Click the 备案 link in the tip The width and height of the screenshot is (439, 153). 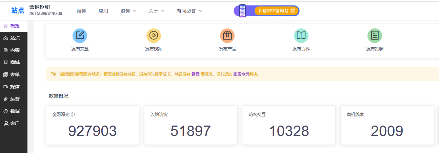pos(196,74)
